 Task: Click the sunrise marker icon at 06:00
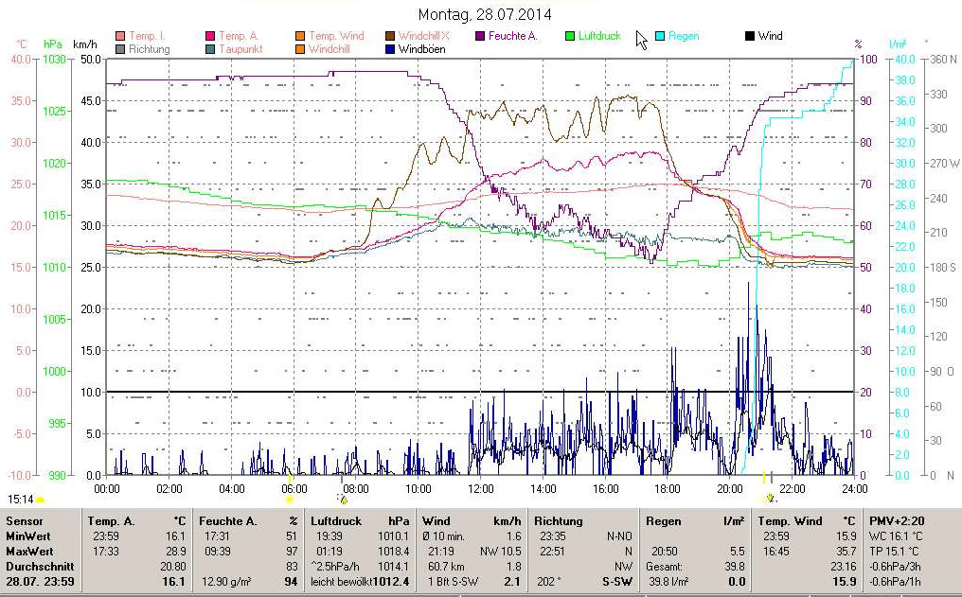[x=290, y=499]
